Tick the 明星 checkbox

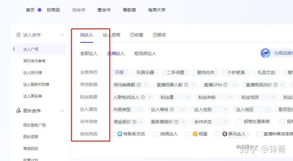[188, 134]
